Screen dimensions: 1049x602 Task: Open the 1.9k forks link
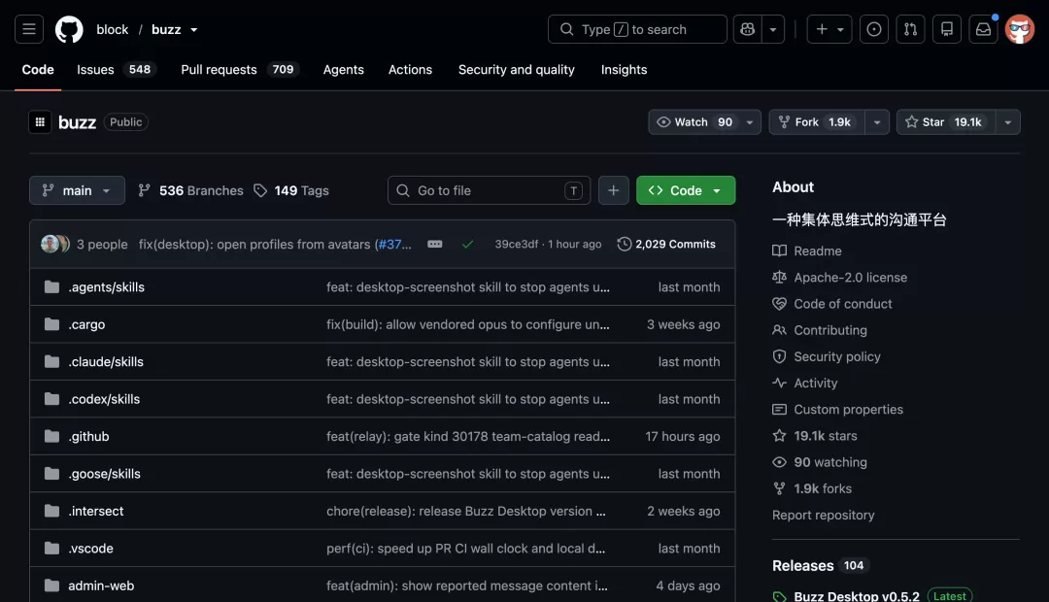812,489
